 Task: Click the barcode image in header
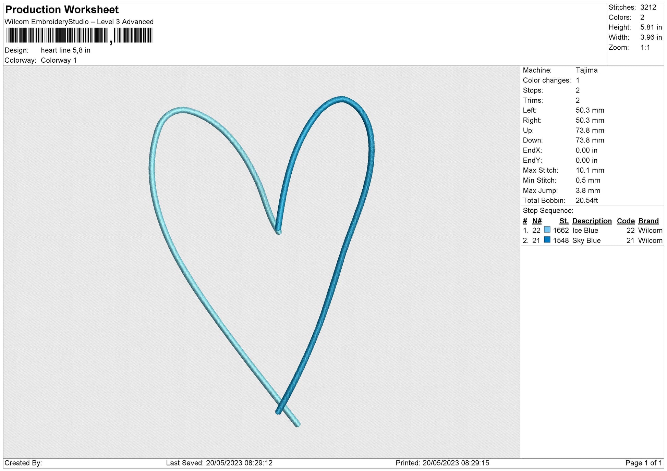[x=79, y=35]
